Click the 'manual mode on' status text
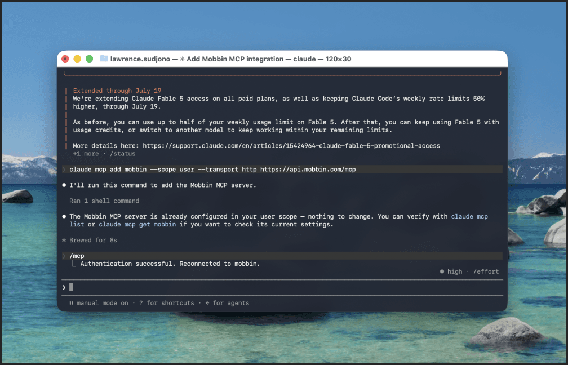The height and width of the screenshot is (365, 568). (x=102, y=303)
